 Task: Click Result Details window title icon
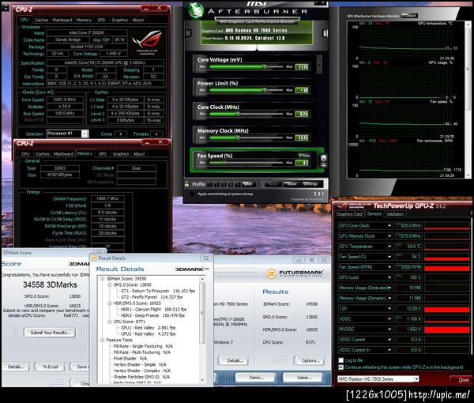pos(94,258)
